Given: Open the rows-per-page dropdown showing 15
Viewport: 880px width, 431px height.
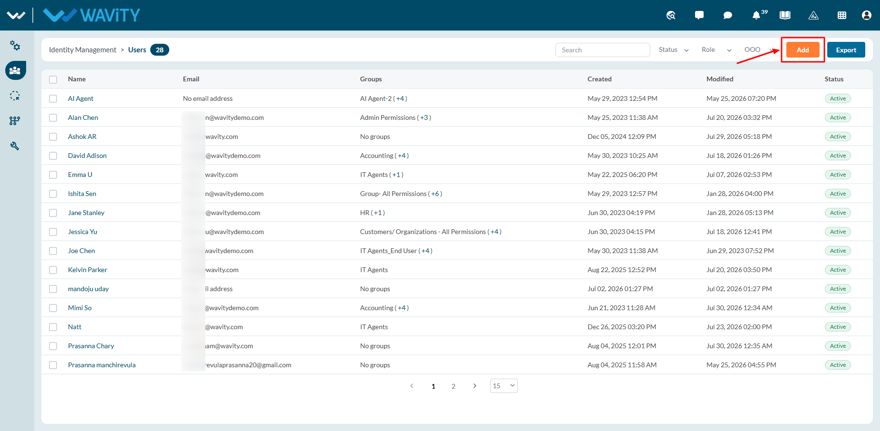Looking at the screenshot, I should pos(503,386).
